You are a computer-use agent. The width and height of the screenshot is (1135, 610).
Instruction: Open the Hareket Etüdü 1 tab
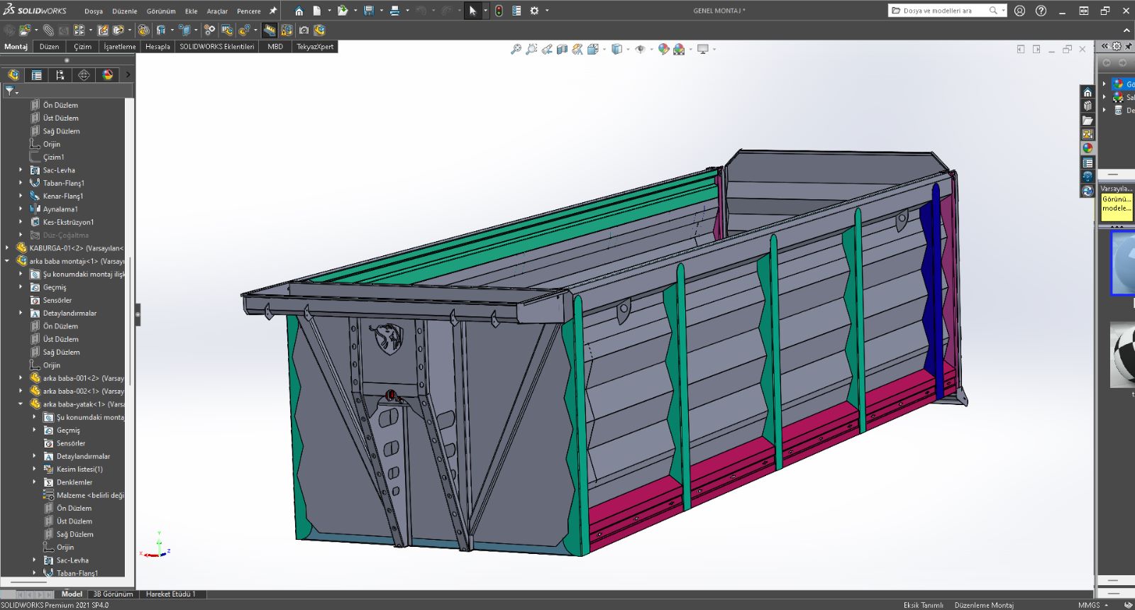pyautogui.click(x=170, y=594)
